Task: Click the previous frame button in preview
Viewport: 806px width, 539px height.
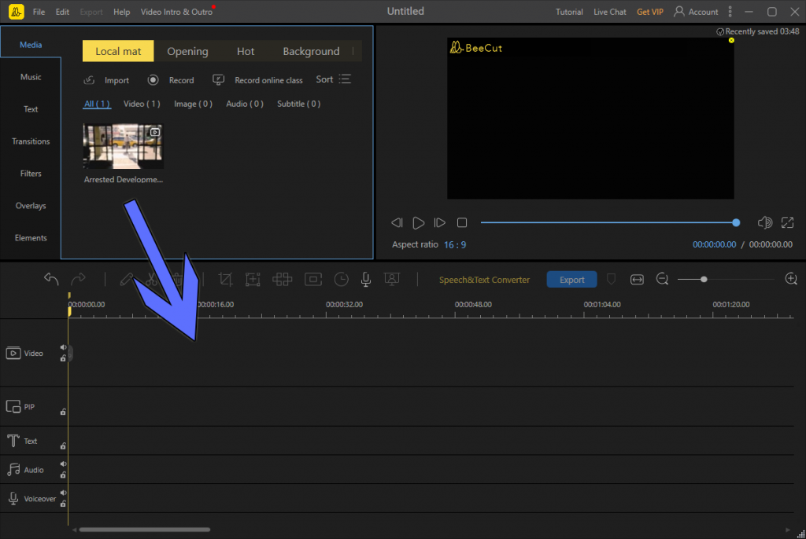Action: [x=397, y=223]
